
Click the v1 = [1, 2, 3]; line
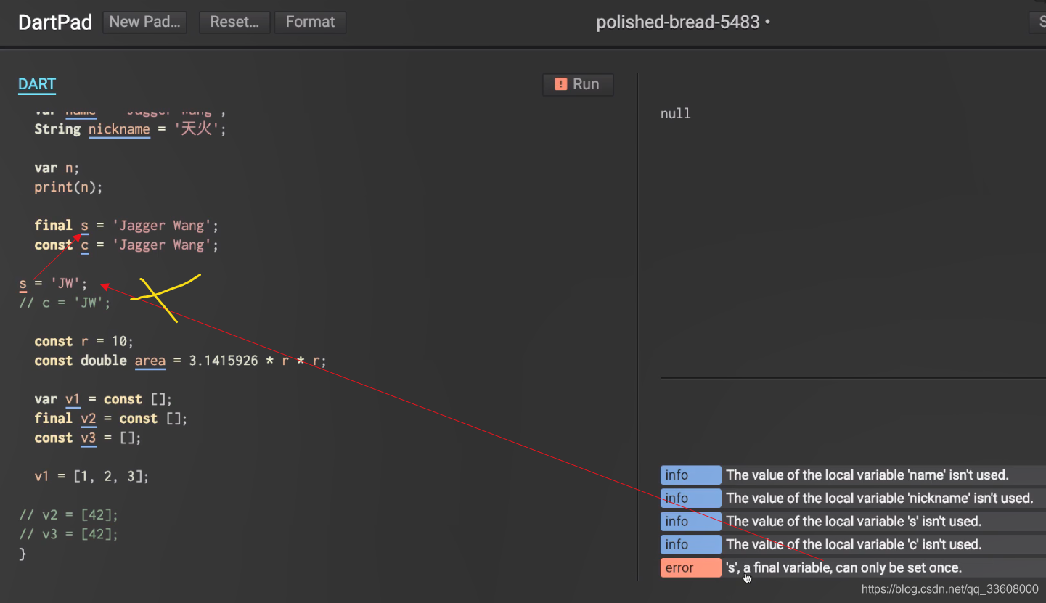coord(91,477)
